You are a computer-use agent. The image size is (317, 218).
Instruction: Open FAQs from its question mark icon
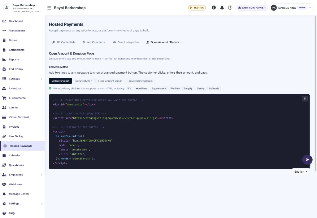(4, 213)
